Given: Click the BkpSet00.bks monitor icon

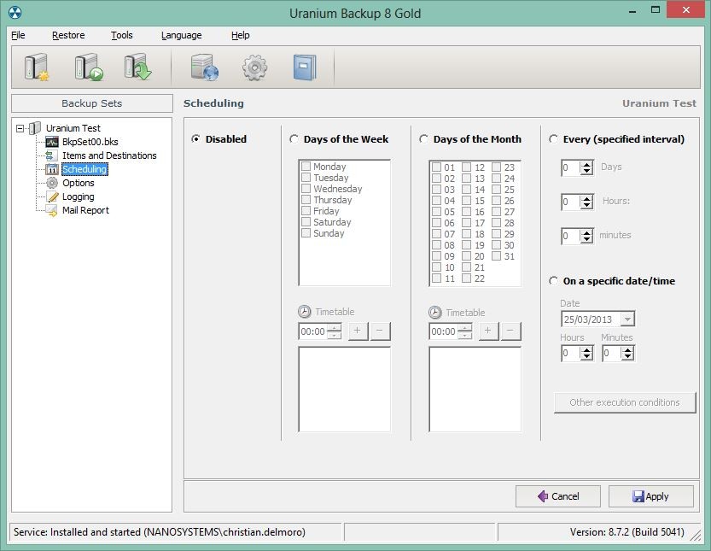Looking at the screenshot, I should (x=52, y=142).
